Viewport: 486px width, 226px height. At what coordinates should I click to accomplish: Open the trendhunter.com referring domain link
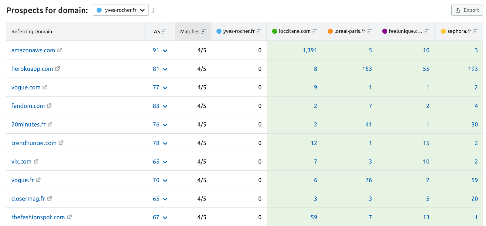pos(34,143)
